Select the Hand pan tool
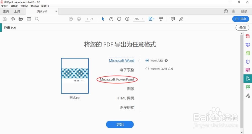The height and width of the screenshot is (134, 252). click(111, 19)
